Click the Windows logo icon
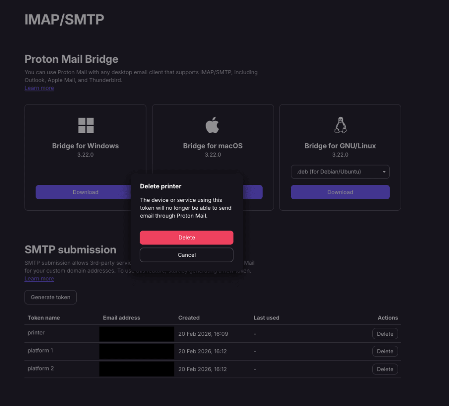449x406 pixels. [86, 125]
